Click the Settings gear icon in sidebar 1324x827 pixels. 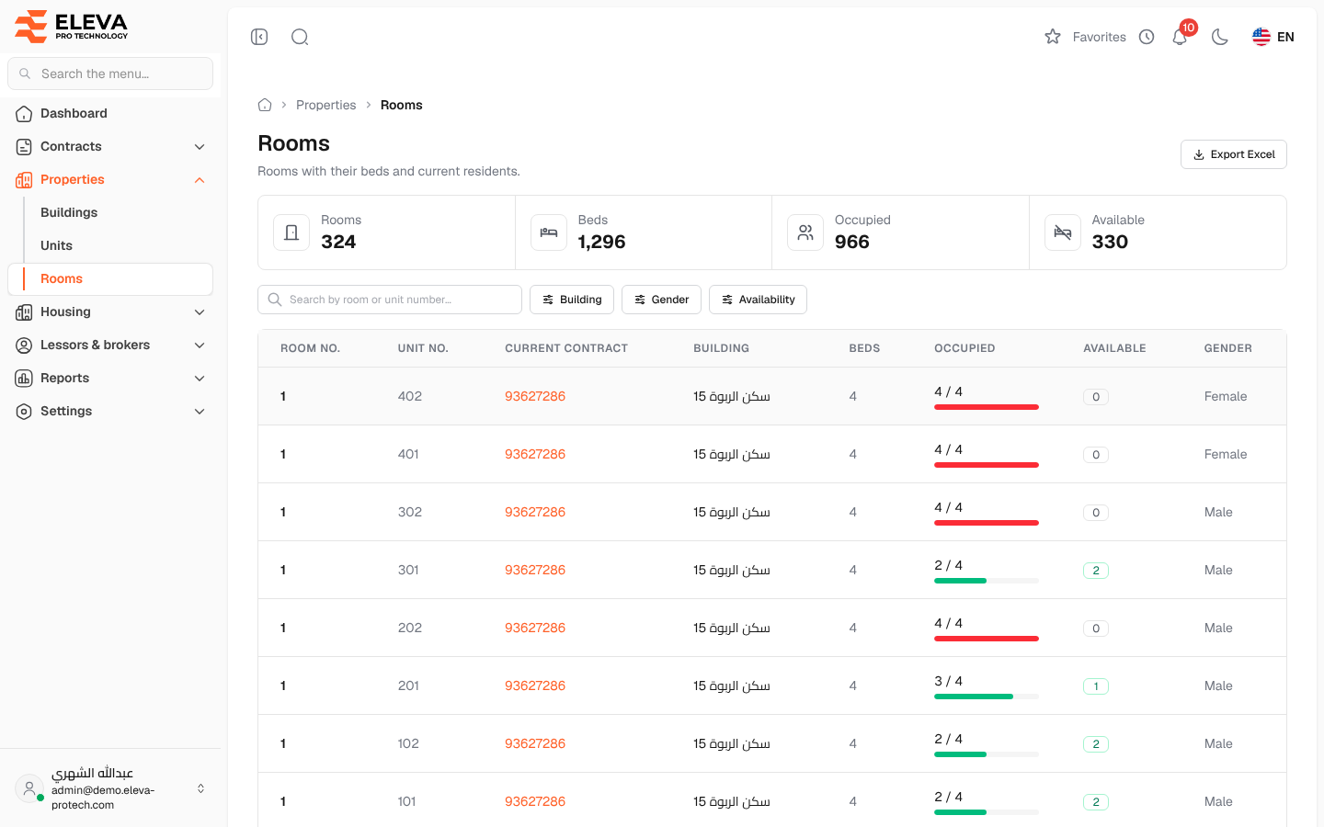[24, 412]
